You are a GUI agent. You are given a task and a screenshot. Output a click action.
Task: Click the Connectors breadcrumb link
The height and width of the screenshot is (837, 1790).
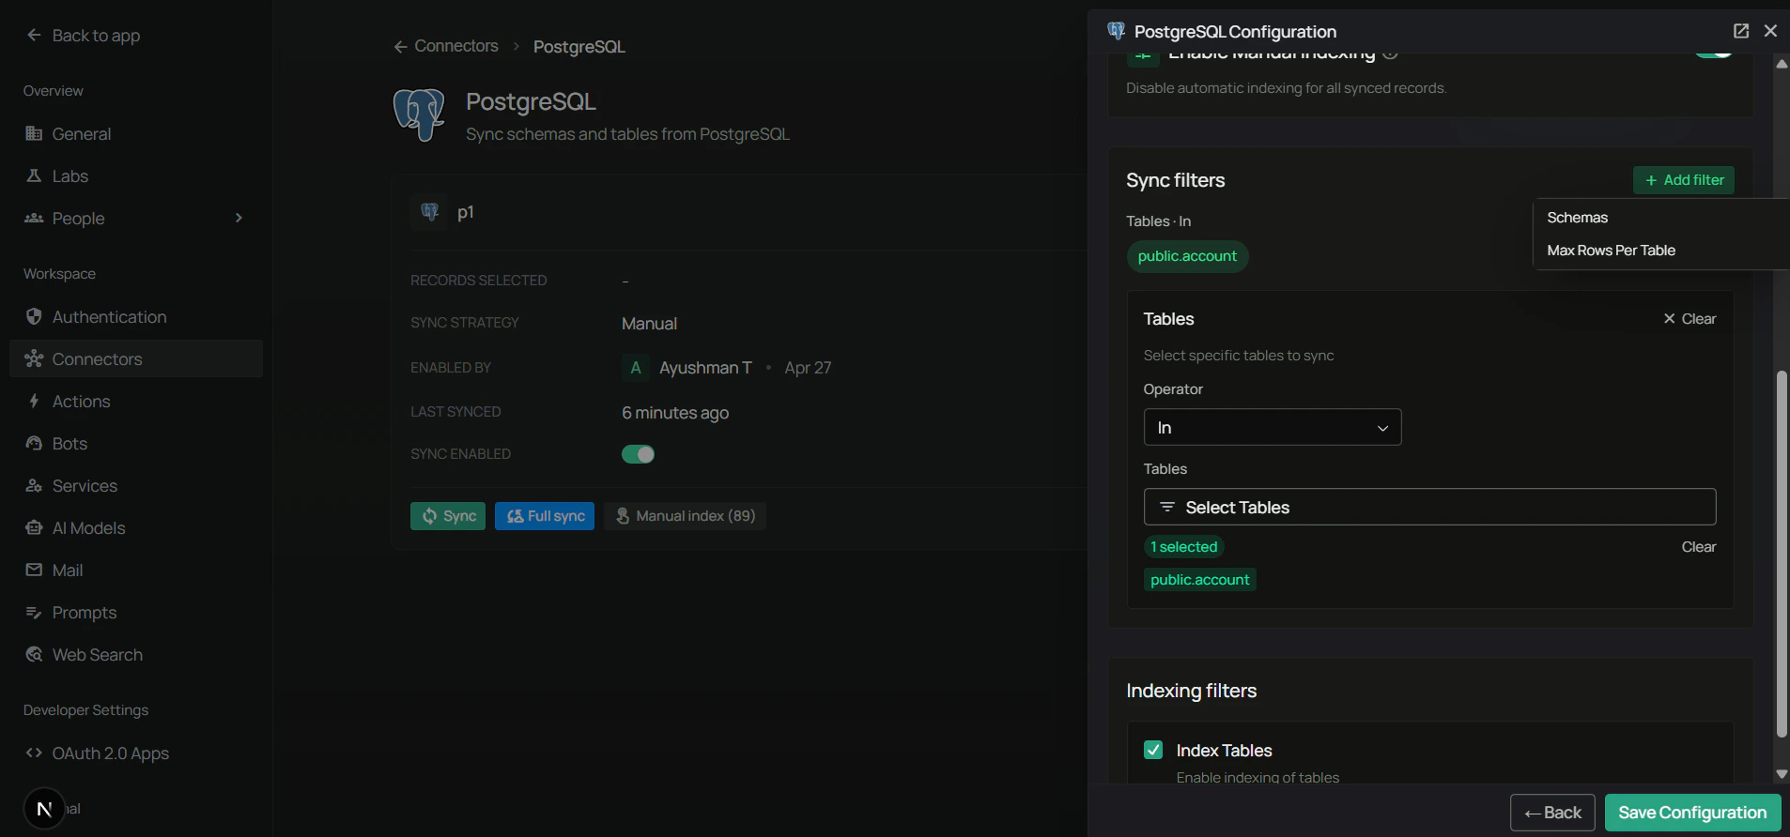(456, 46)
